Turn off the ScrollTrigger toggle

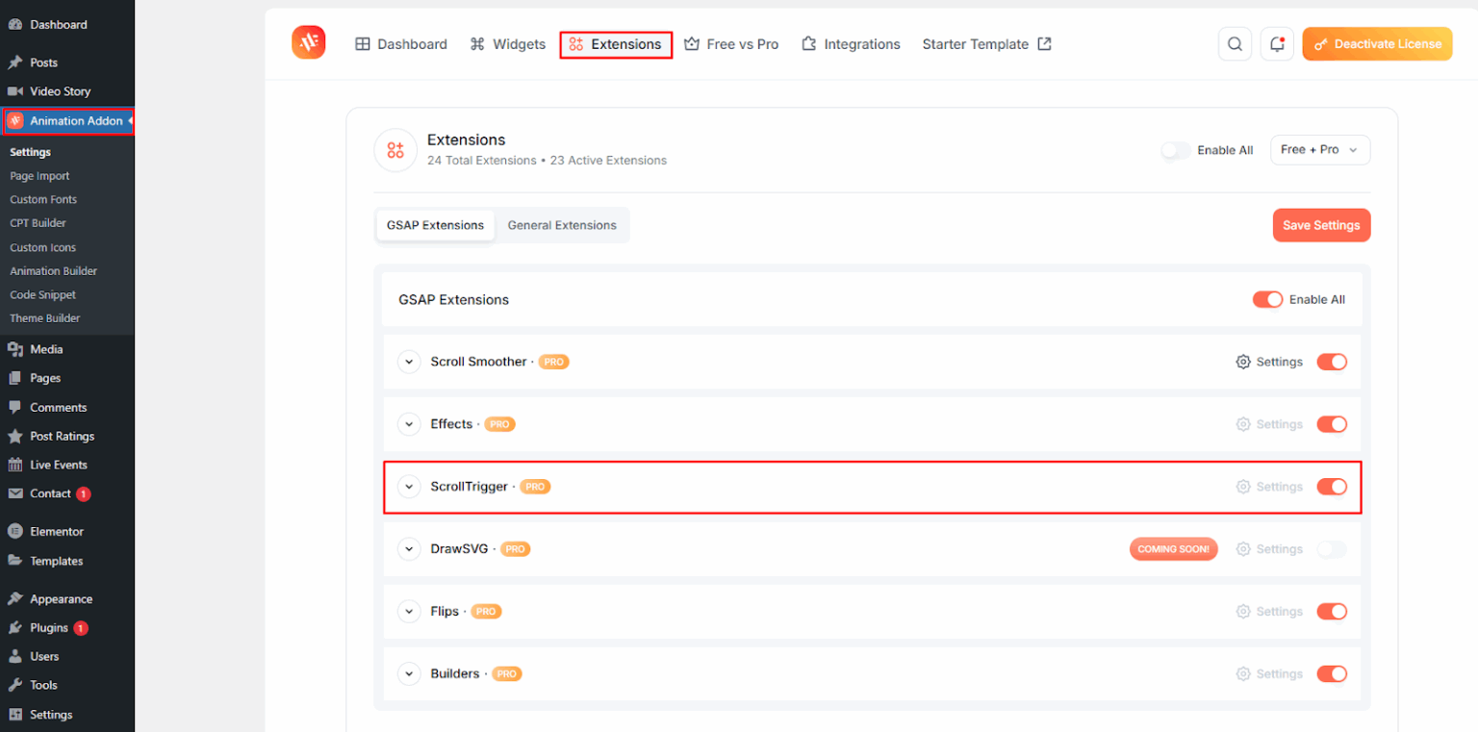[x=1332, y=487]
